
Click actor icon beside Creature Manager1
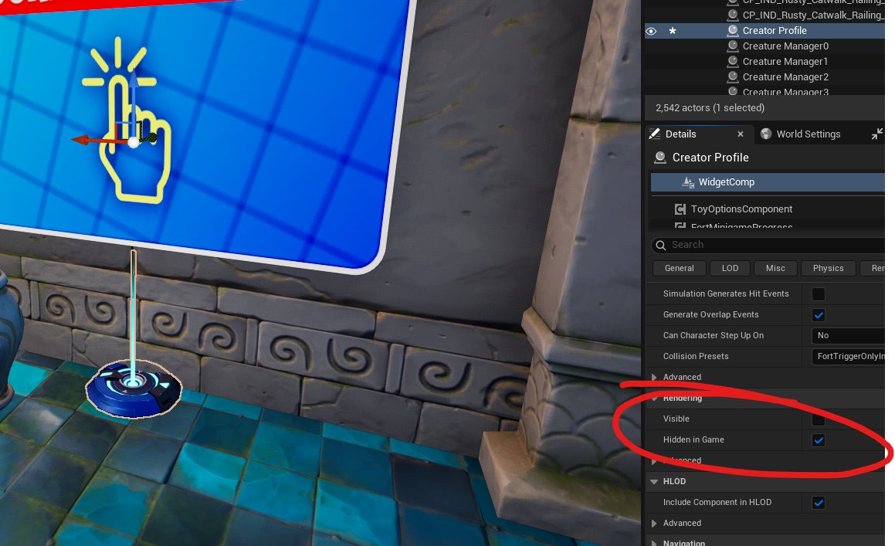[733, 62]
